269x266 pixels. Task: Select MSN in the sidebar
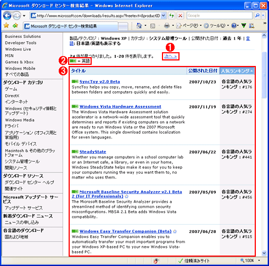click(9, 56)
